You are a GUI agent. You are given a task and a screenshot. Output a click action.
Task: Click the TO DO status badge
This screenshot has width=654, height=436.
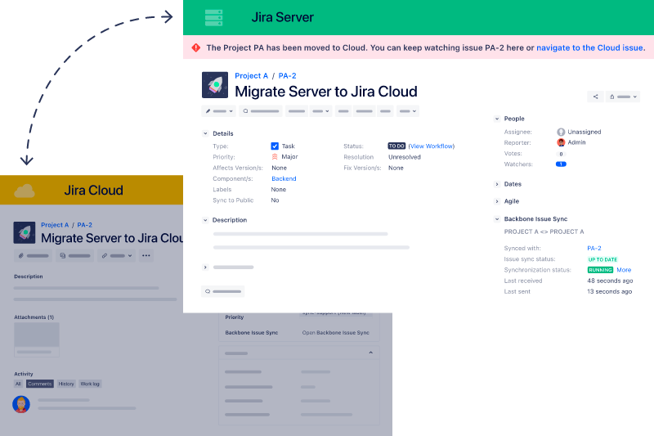pos(396,146)
